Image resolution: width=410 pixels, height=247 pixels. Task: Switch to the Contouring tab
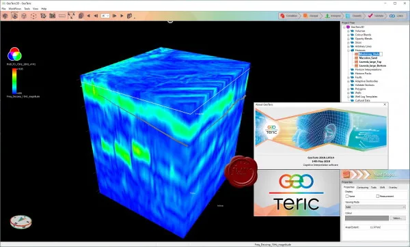(362, 188)
